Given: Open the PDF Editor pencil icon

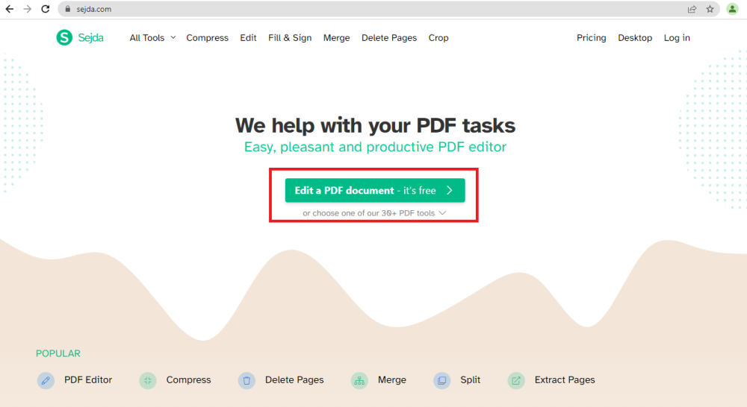Looking at the screenshot, I should pos(46,380).
